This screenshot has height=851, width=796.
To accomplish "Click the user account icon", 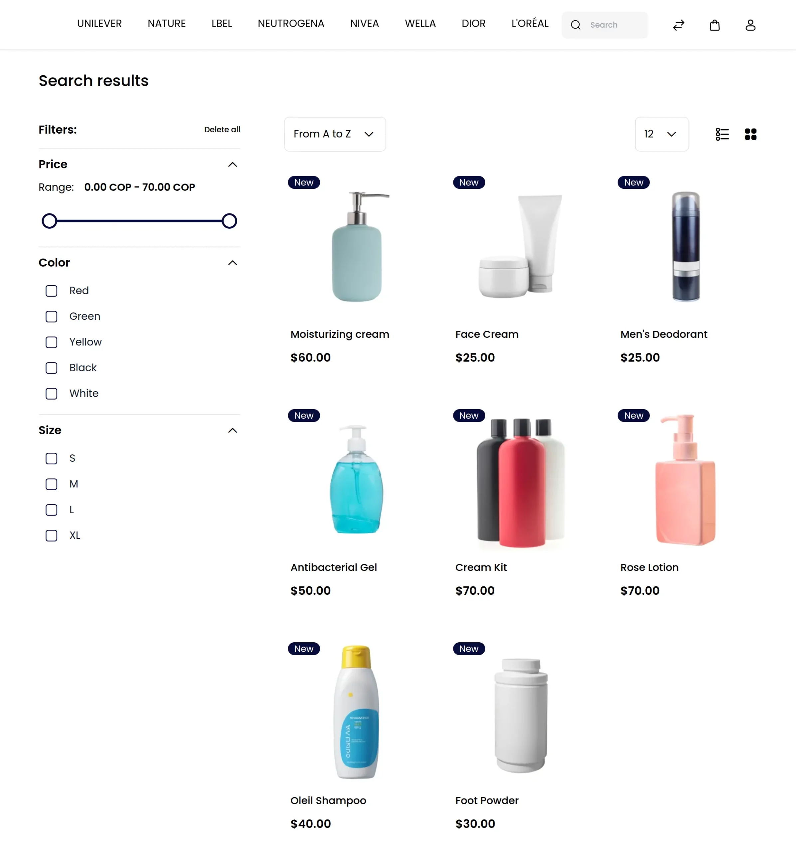I will coord(750,25).
